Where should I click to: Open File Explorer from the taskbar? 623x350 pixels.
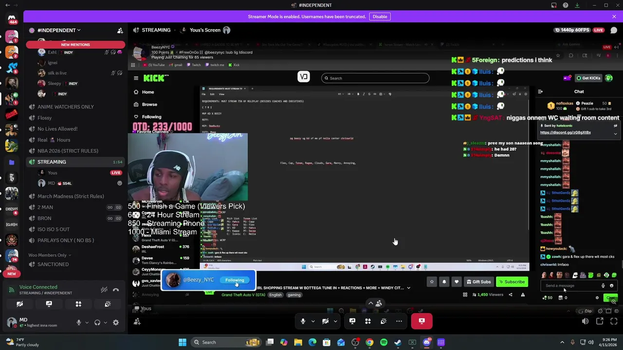tap(298, 342)
